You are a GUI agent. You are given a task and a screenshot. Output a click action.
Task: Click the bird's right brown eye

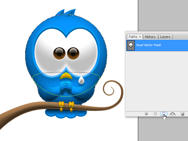[73, 53]
